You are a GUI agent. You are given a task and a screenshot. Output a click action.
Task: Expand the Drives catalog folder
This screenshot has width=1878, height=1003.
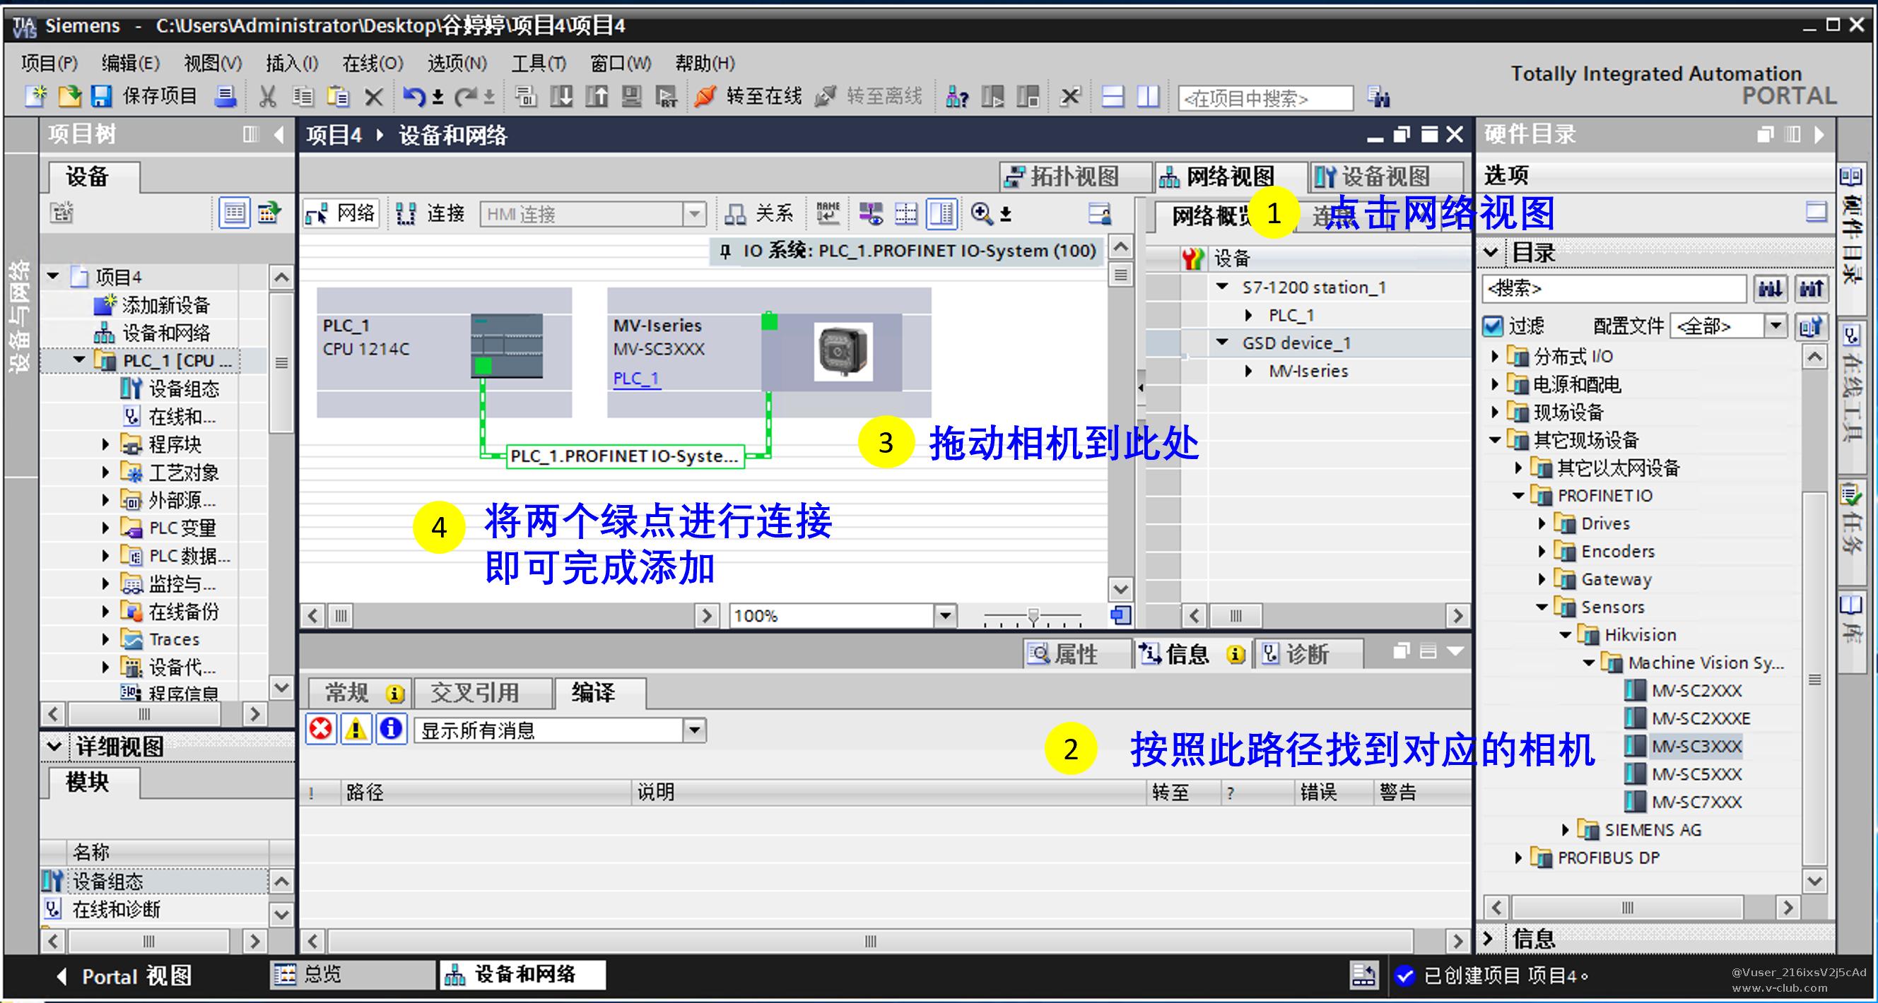1542,523
